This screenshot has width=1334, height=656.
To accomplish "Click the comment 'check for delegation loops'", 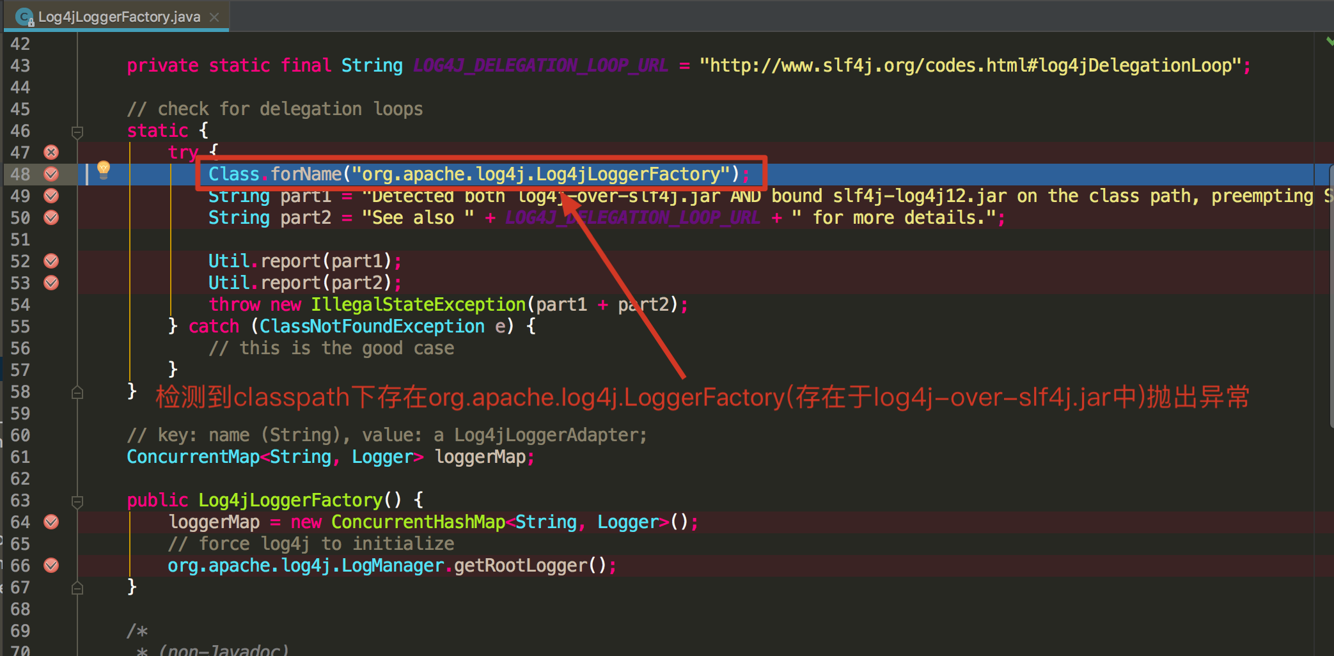I will 275,109.
